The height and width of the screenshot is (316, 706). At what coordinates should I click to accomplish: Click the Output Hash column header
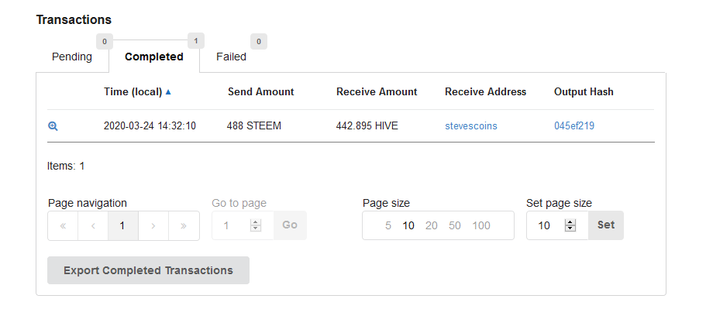tap(584, 92)
